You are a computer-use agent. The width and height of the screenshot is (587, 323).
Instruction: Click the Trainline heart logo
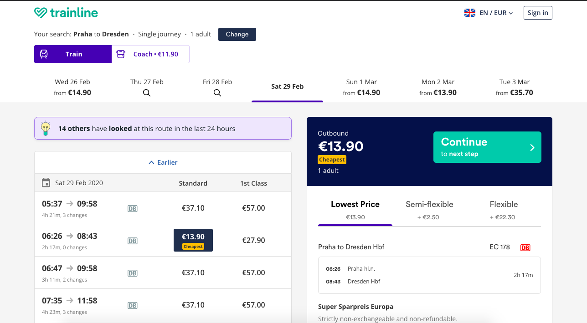click(41, 13)
